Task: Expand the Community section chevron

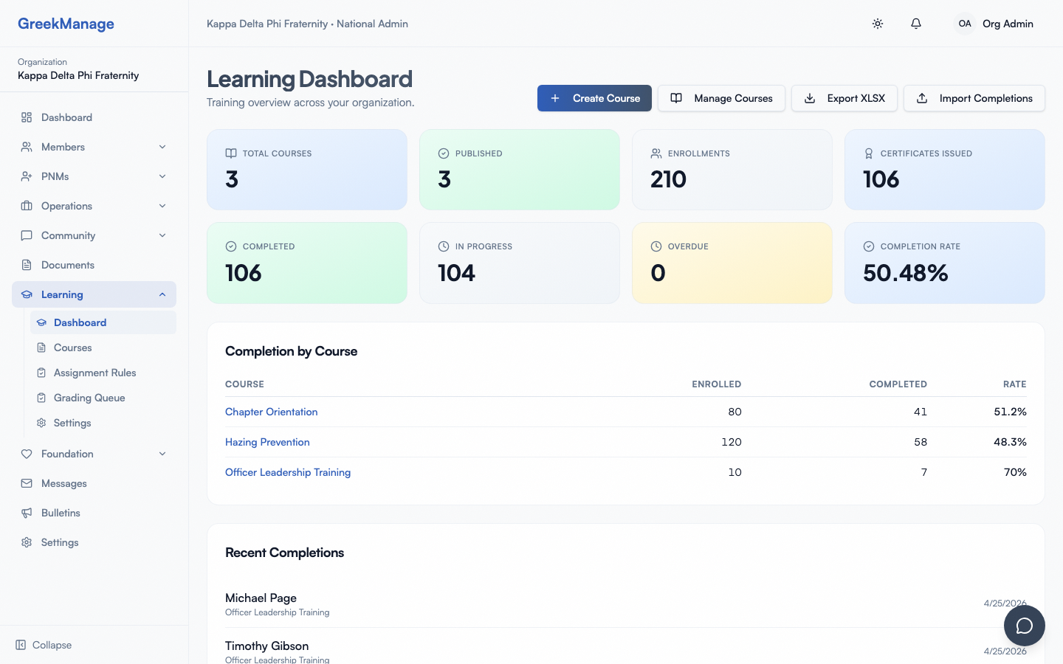Action: tap(162, 235)
